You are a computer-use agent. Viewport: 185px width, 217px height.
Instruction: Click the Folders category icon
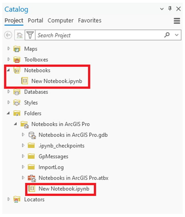tap(17, 113)
